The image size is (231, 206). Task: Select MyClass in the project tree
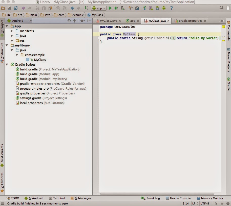click(x=40, y=60)
